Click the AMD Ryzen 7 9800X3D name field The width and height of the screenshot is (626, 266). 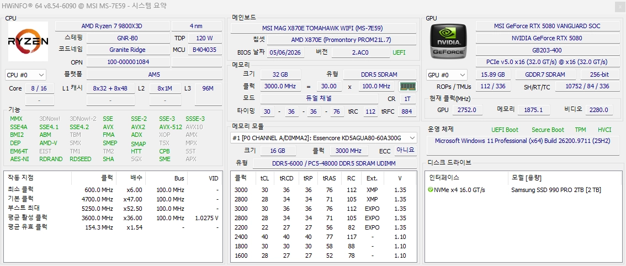click(x=112, y=26)
